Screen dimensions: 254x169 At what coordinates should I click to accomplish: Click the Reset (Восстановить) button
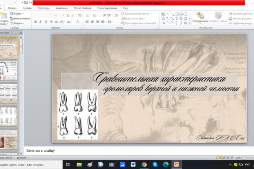tap(20, 19)
